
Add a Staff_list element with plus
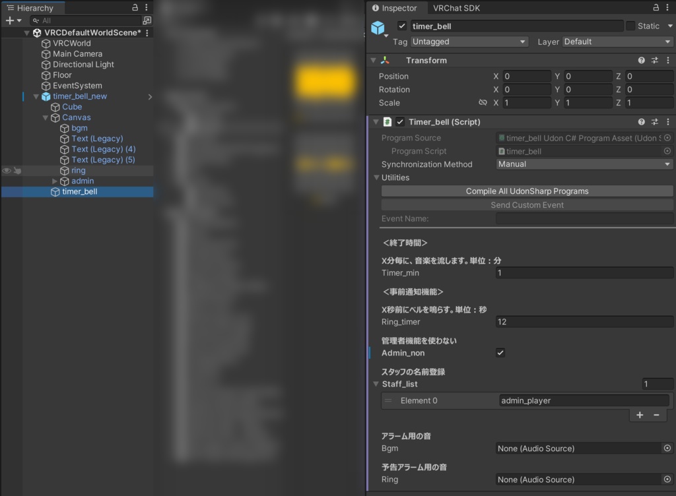pos(640,415)
